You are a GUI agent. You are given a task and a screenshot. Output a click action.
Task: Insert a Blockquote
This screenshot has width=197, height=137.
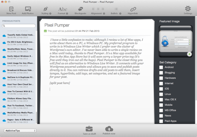[80, 10]
